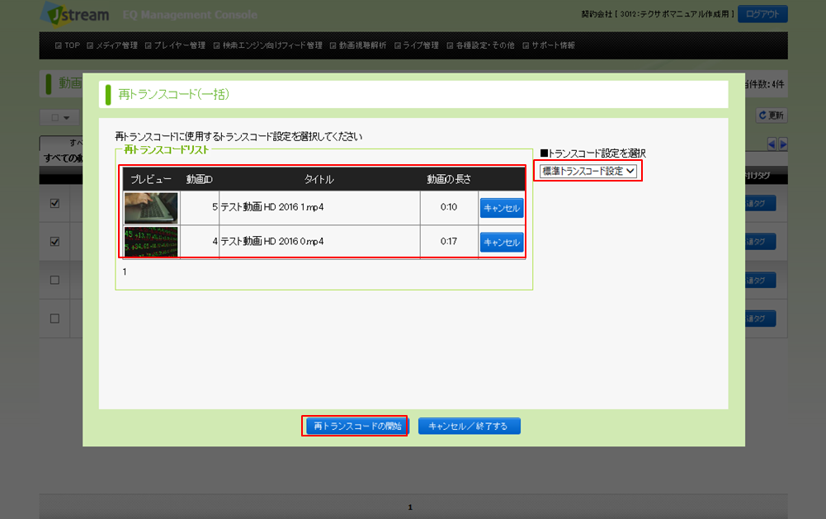Click the keyboard preview thumbnail for video 5
Viewport: 826px width, 519px height.
coord(151,208)
